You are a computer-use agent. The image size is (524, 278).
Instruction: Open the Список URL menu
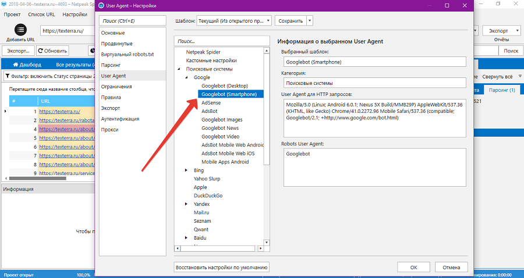coord(41,15)
